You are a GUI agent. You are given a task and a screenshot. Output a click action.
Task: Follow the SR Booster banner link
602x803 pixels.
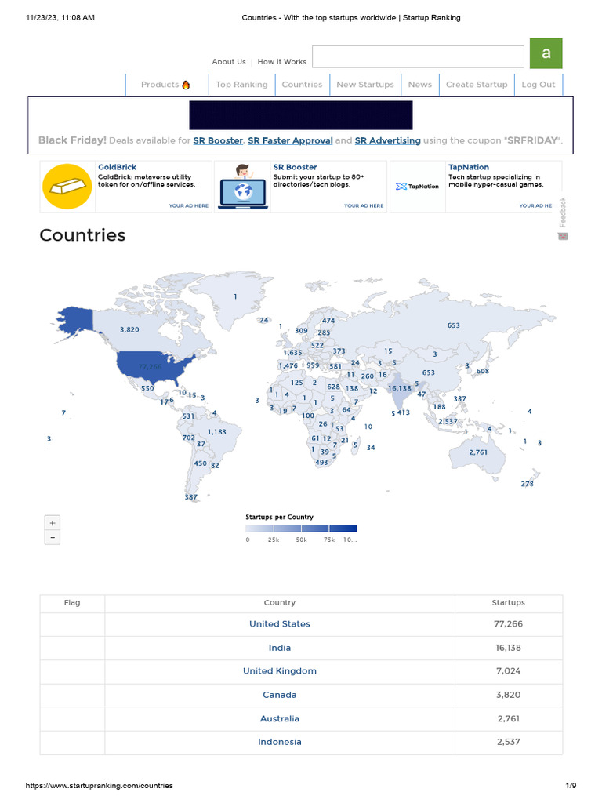(218, 140)
